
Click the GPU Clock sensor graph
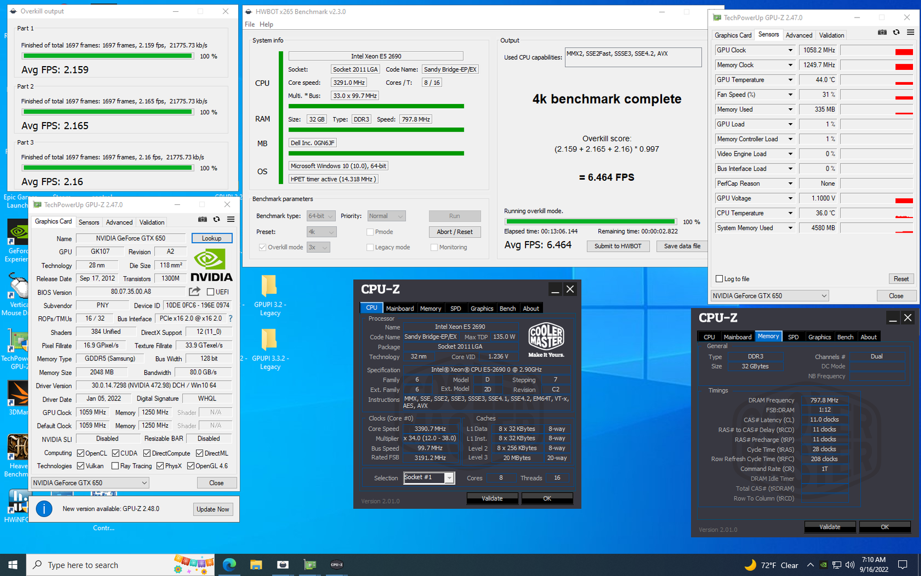877,50
